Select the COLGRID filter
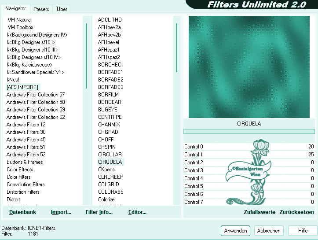Screen dimensions: 318x240 (109, 185)
